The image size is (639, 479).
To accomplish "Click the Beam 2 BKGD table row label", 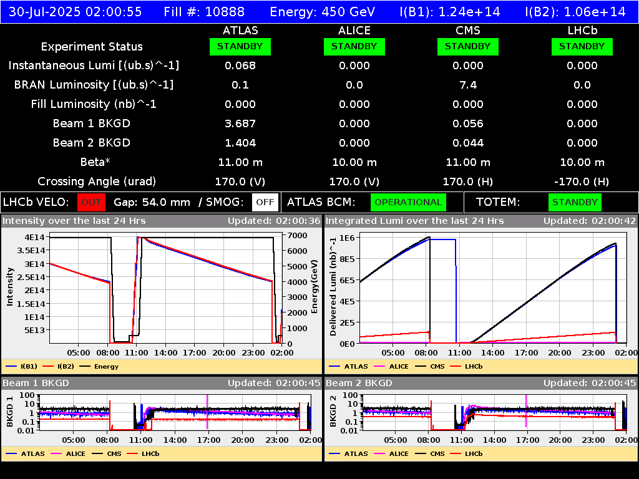I will (92, 143).
